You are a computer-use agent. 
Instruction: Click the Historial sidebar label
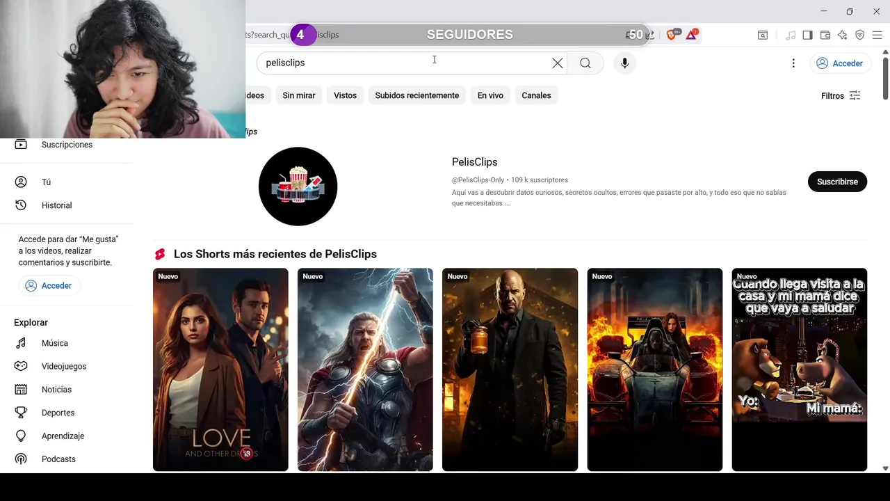pos(56,205)
